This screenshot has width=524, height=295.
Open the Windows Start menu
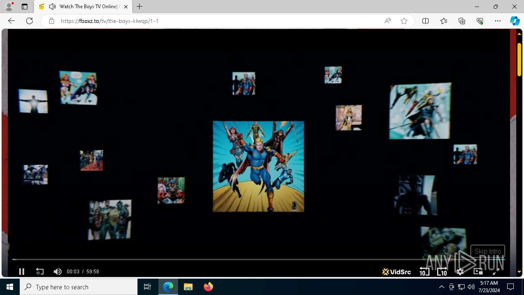tap(10, 287)
